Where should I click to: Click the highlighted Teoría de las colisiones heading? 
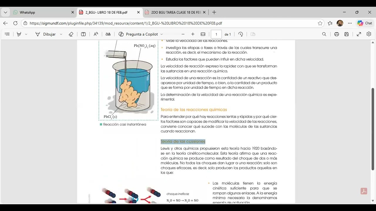tap(183, 142)
